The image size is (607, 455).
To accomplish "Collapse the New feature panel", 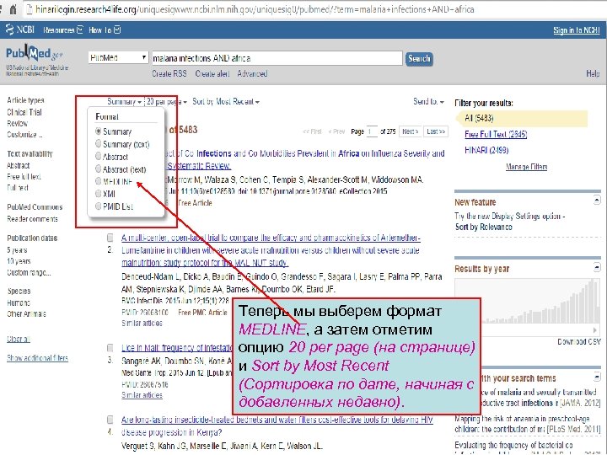I will click(597, 200).
